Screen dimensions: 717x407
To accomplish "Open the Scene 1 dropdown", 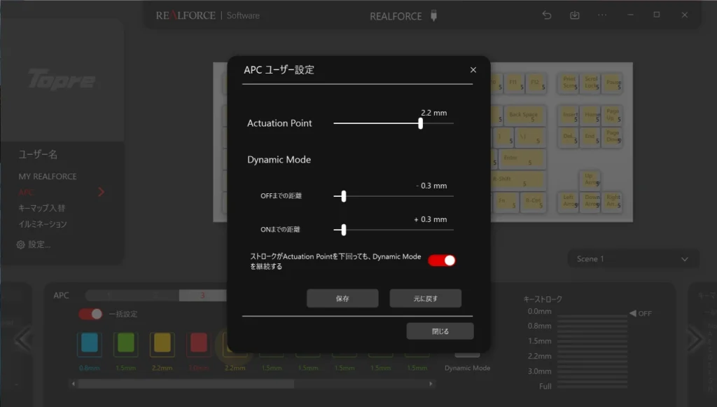I will (633, 259).
